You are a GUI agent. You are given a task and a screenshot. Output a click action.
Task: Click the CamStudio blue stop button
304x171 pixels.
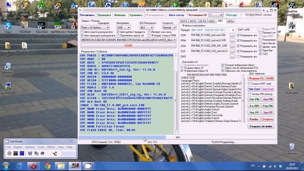pos(22,153)
